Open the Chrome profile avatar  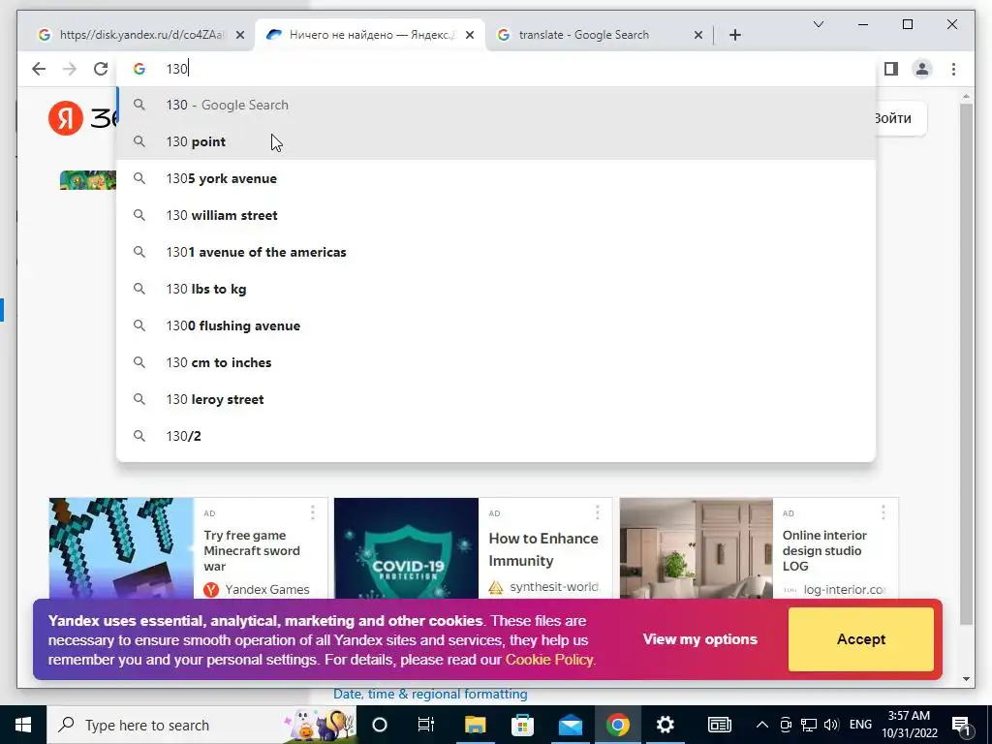coord(922,69)
